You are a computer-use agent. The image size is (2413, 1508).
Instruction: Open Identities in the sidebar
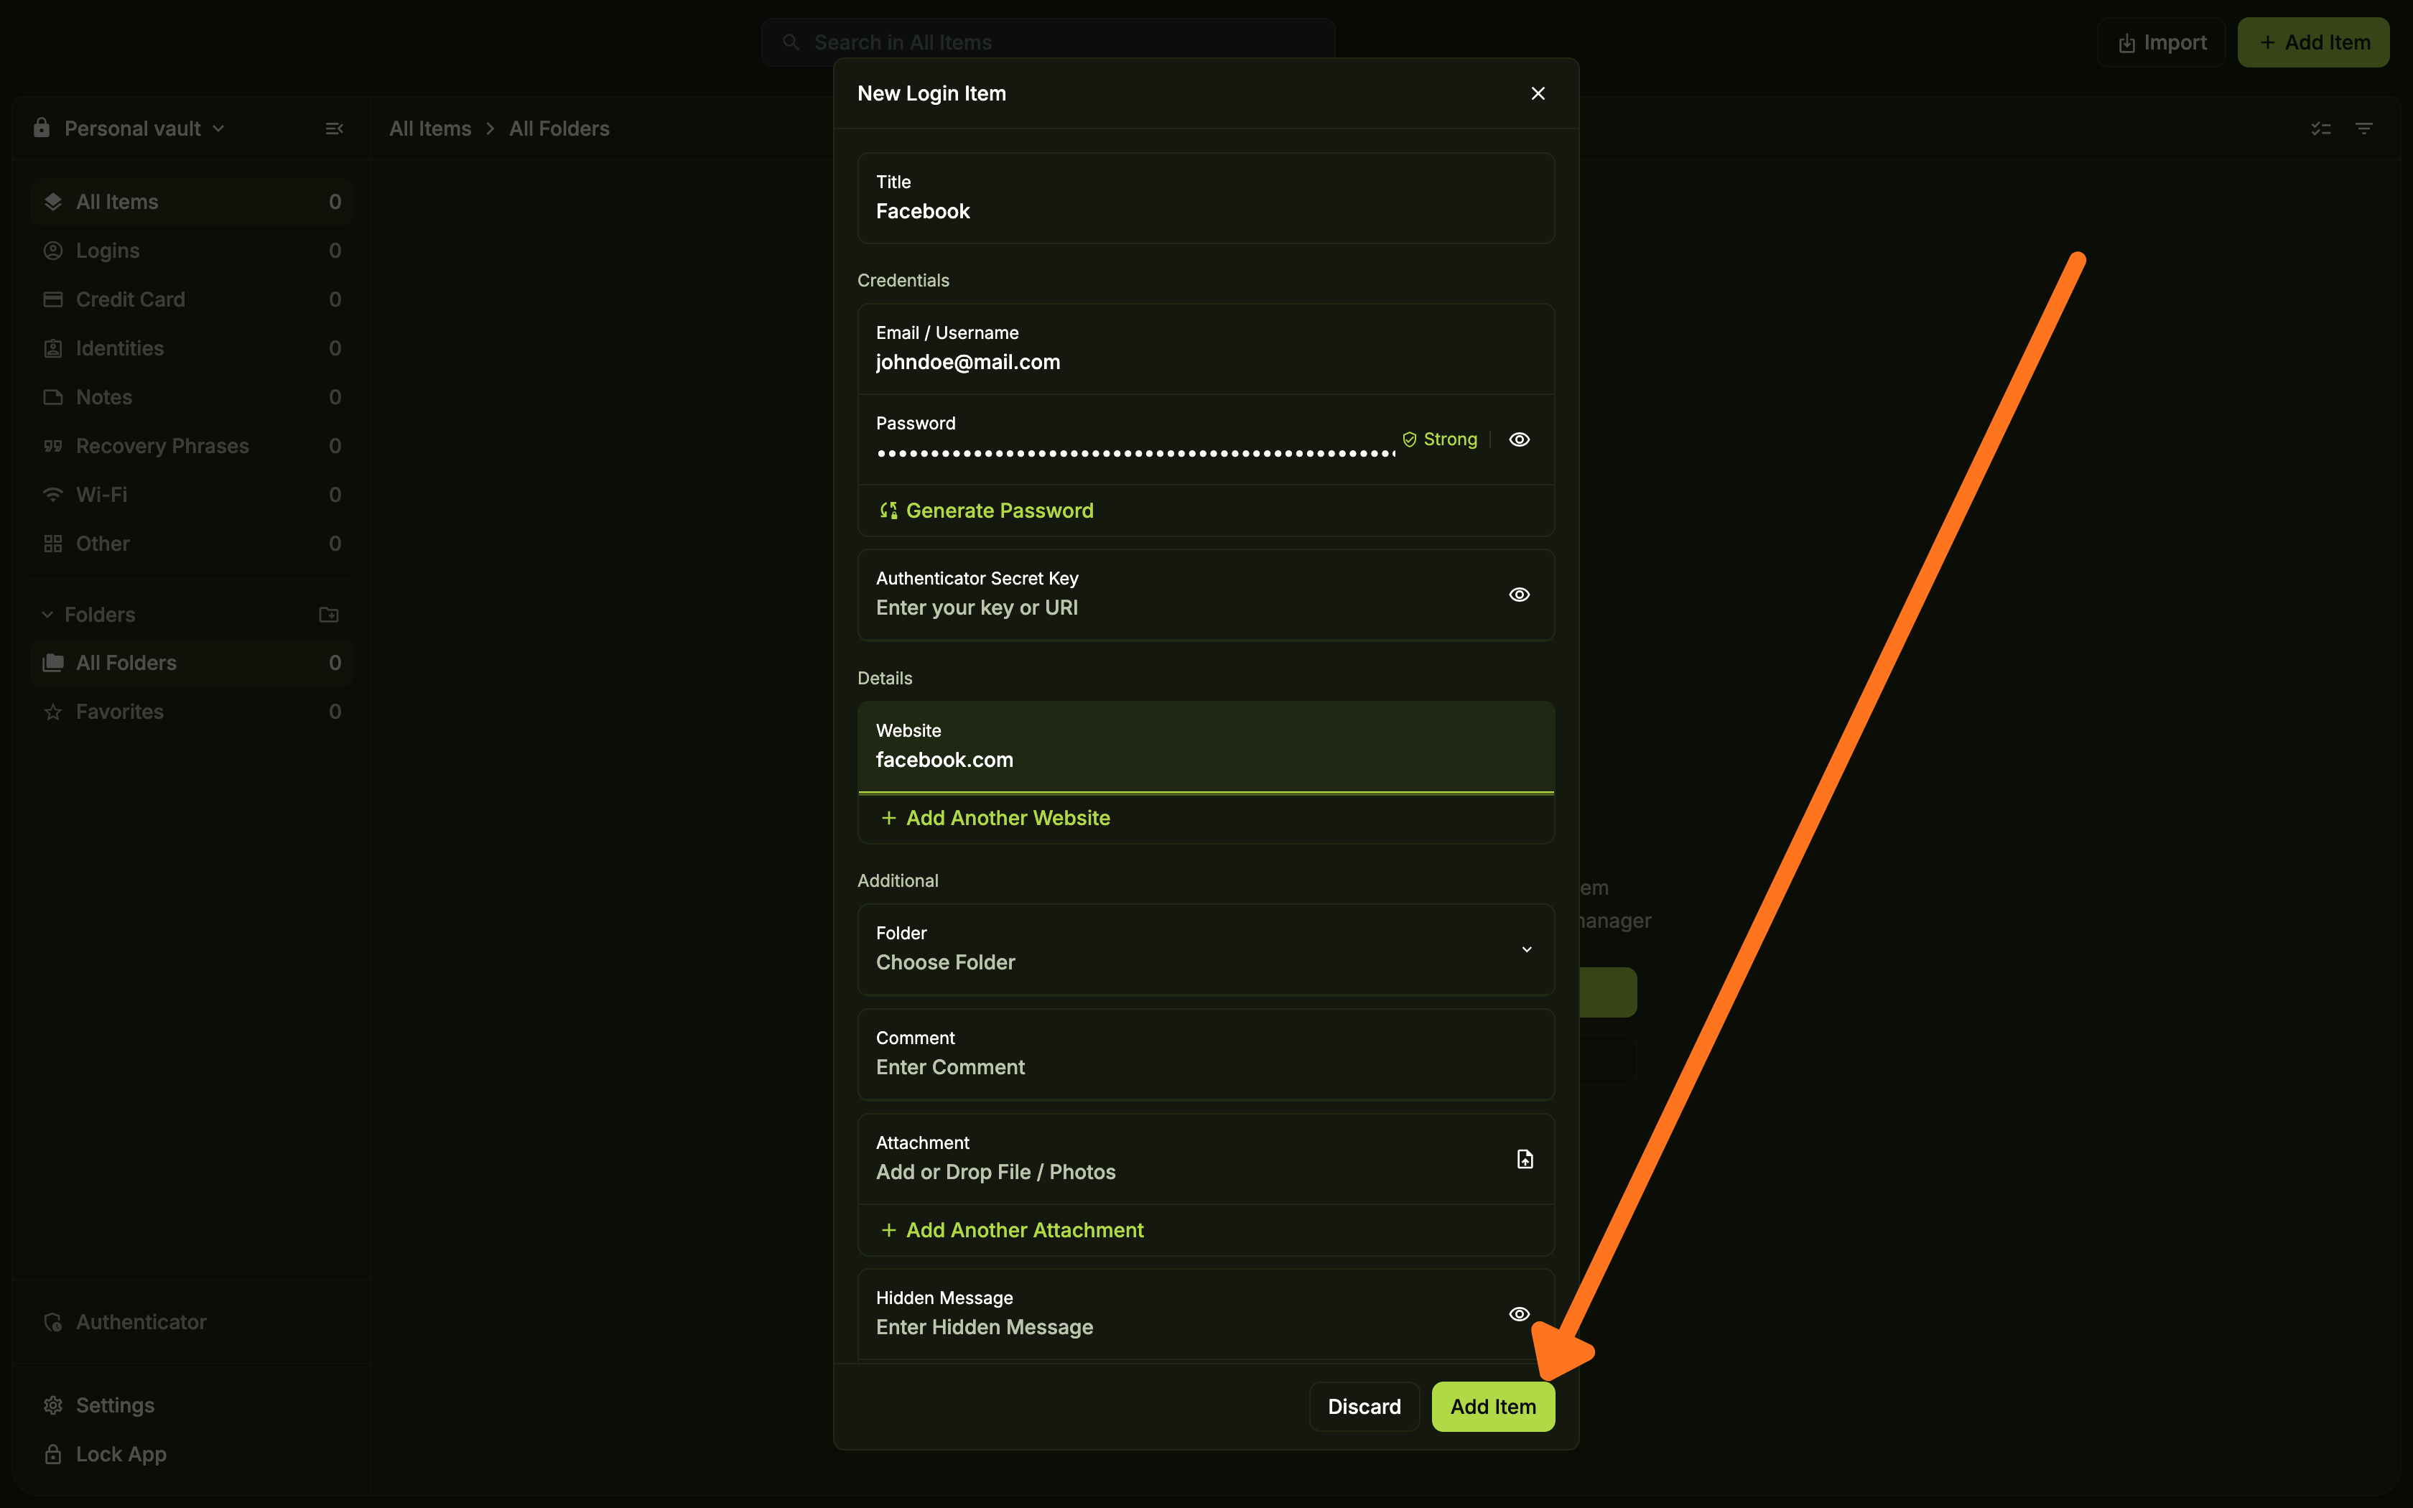pos(192,348)
